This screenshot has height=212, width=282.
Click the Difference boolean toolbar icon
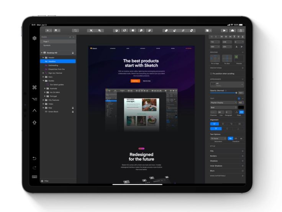pos(192,30)
